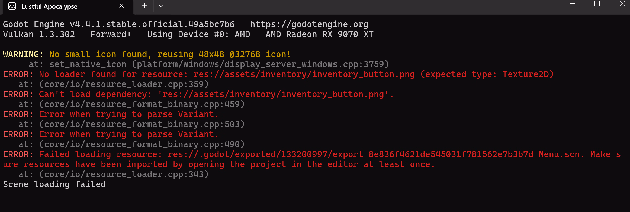Minimize the terminal window
The width and height of the screenshot is (630, 212).
pyautogui.click(x=572, y=4)
